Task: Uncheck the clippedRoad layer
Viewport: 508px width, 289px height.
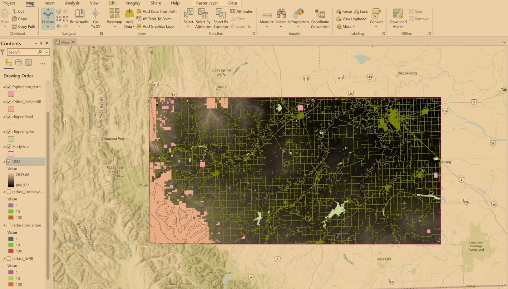Action: pos(8,117)
